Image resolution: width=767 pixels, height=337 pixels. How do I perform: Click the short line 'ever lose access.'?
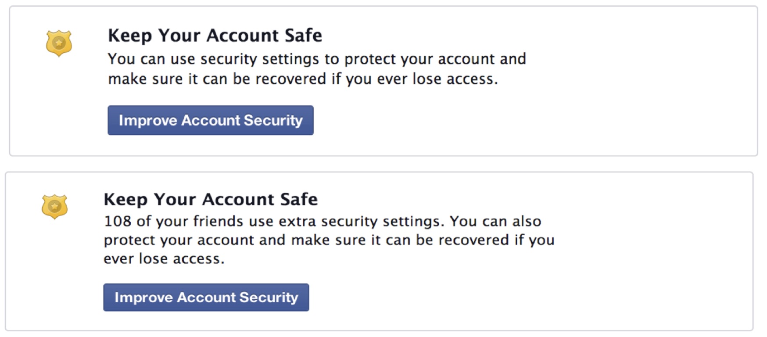(x=164, y=259)
